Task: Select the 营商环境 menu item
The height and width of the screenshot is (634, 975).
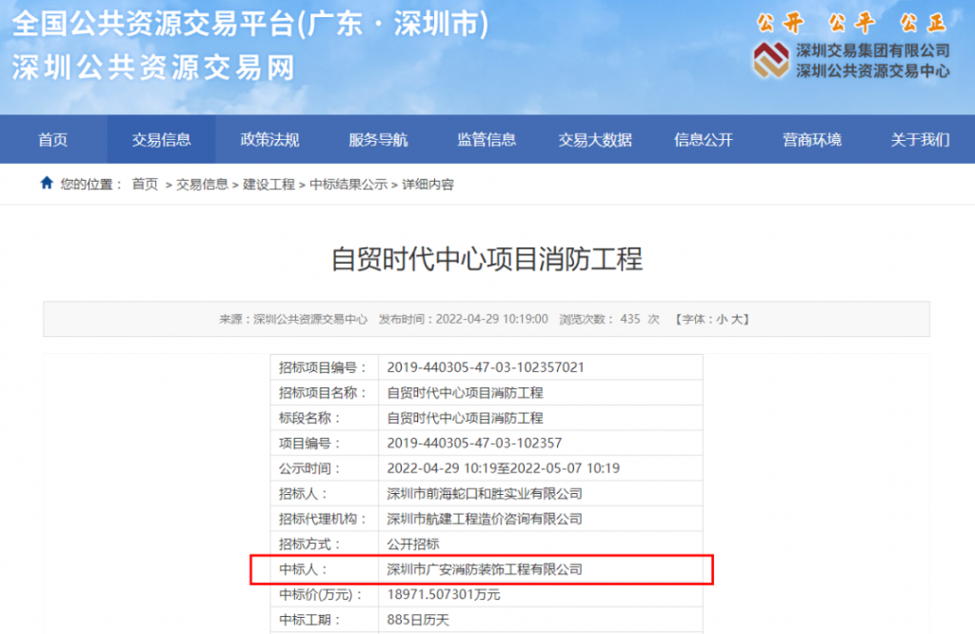Action: click(812, 140)
